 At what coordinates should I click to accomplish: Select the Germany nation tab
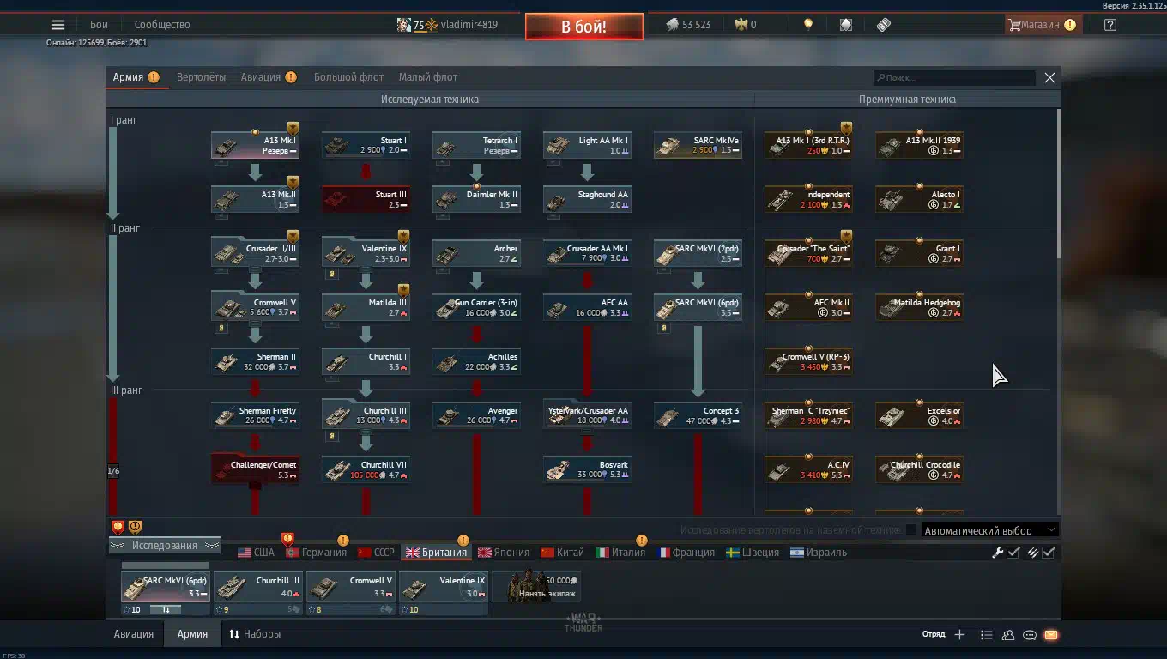click(x=315, y=553)
